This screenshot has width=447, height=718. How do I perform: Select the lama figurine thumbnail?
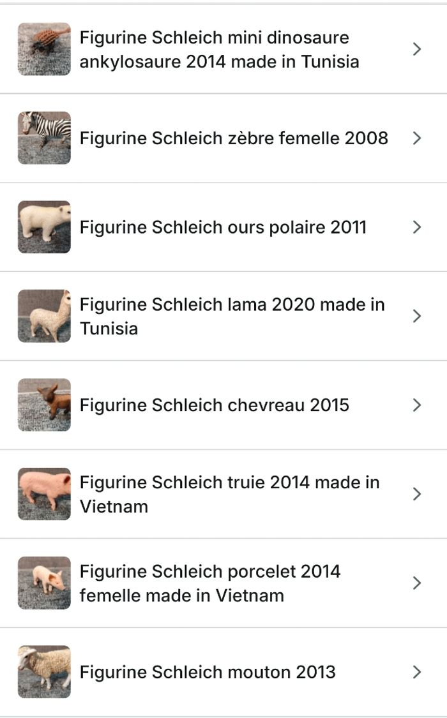coord(44,316)
